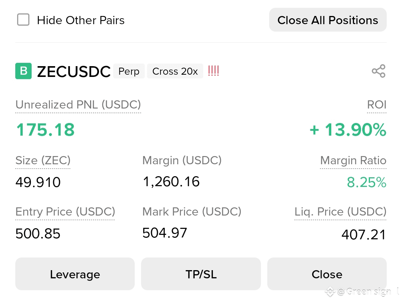402x301 pixels.
Task: Tick the Hide Other Pairs checkbox
Action: tap(23, 20)
